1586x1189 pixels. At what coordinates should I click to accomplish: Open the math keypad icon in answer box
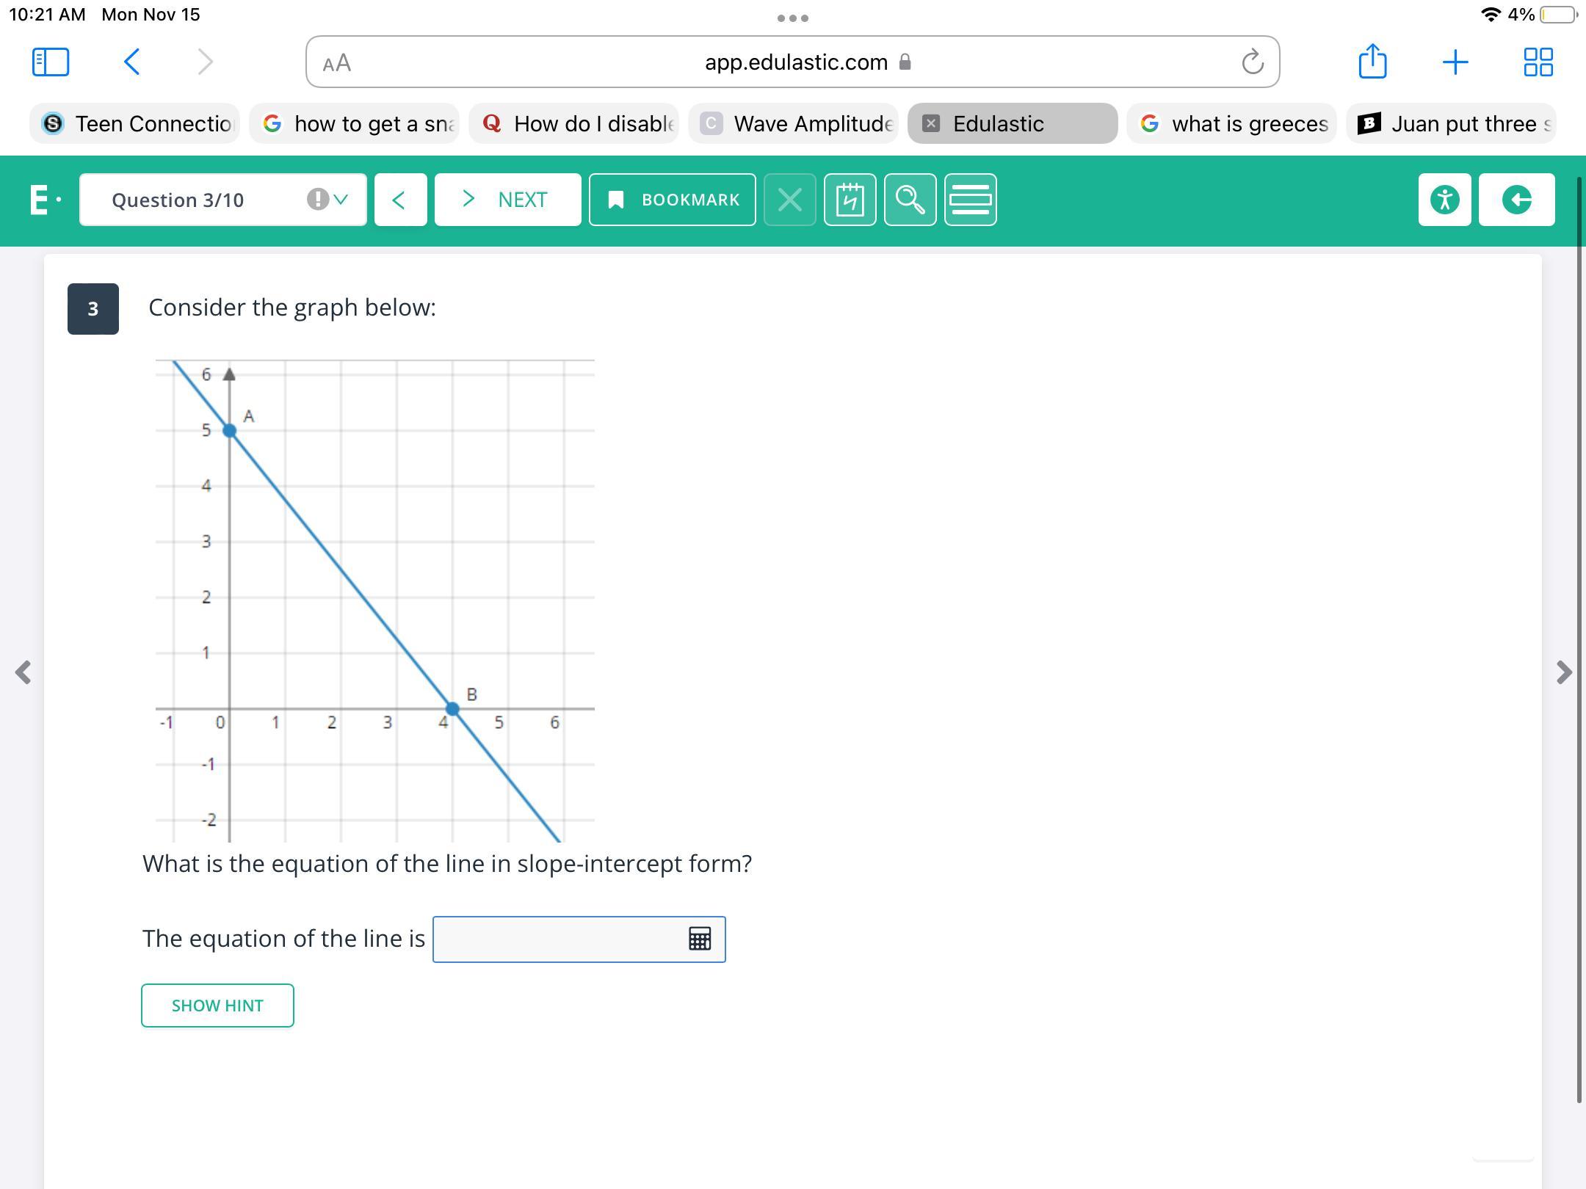699,939
